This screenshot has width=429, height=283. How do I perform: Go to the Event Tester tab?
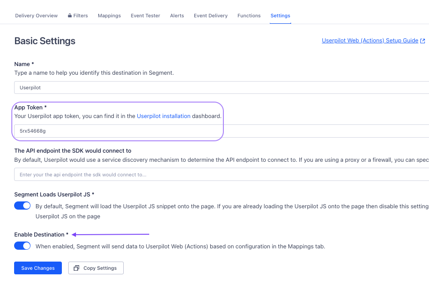coord(145,15)
